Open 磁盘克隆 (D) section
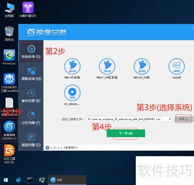The height and width of the screenshot is (185, 194). point(31,140)
